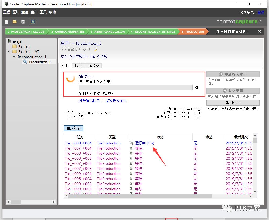Open the job queue monitor toolbar icon
Screen dimensions: 269x220
pyautogui.click(x=33, y=22)
